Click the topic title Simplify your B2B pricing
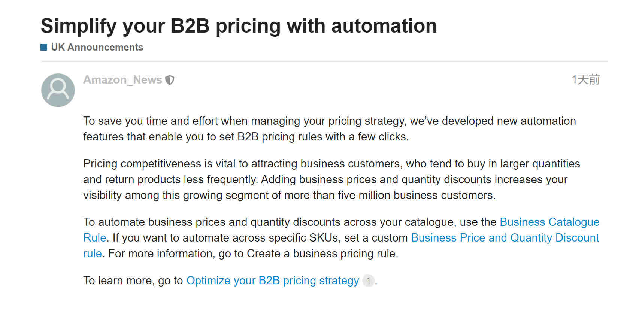 239,26
